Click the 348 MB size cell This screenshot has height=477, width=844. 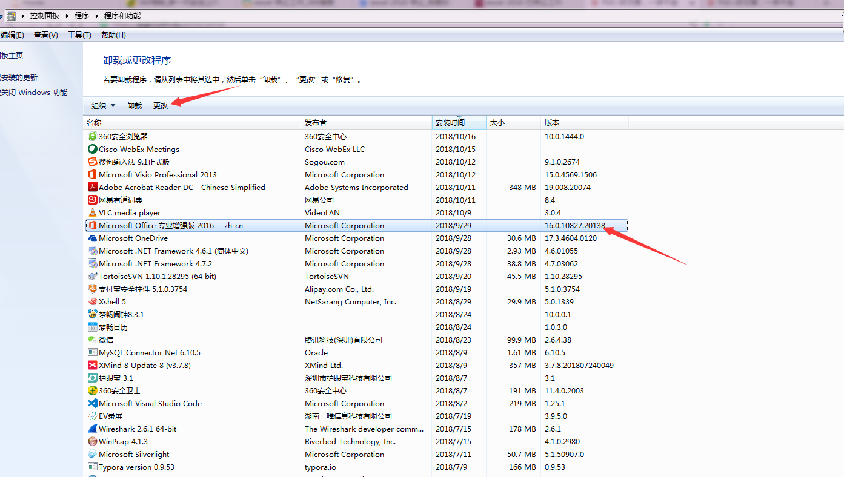(x=522, y=187)
